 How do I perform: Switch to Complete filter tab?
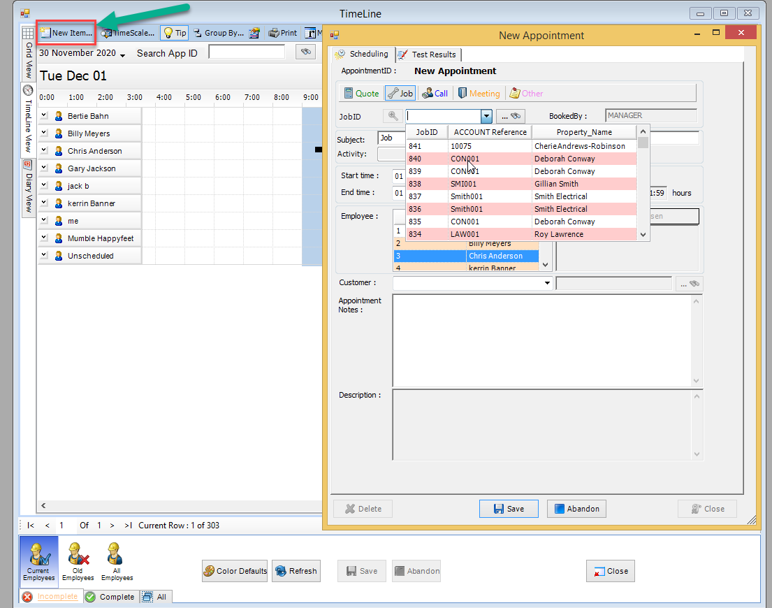pos(110,596)
